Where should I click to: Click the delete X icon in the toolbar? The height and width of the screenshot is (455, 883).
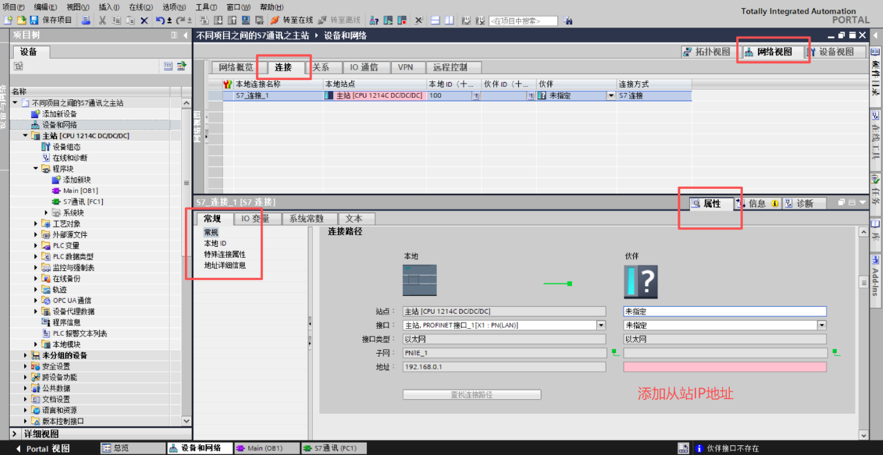tap(144, 20)
